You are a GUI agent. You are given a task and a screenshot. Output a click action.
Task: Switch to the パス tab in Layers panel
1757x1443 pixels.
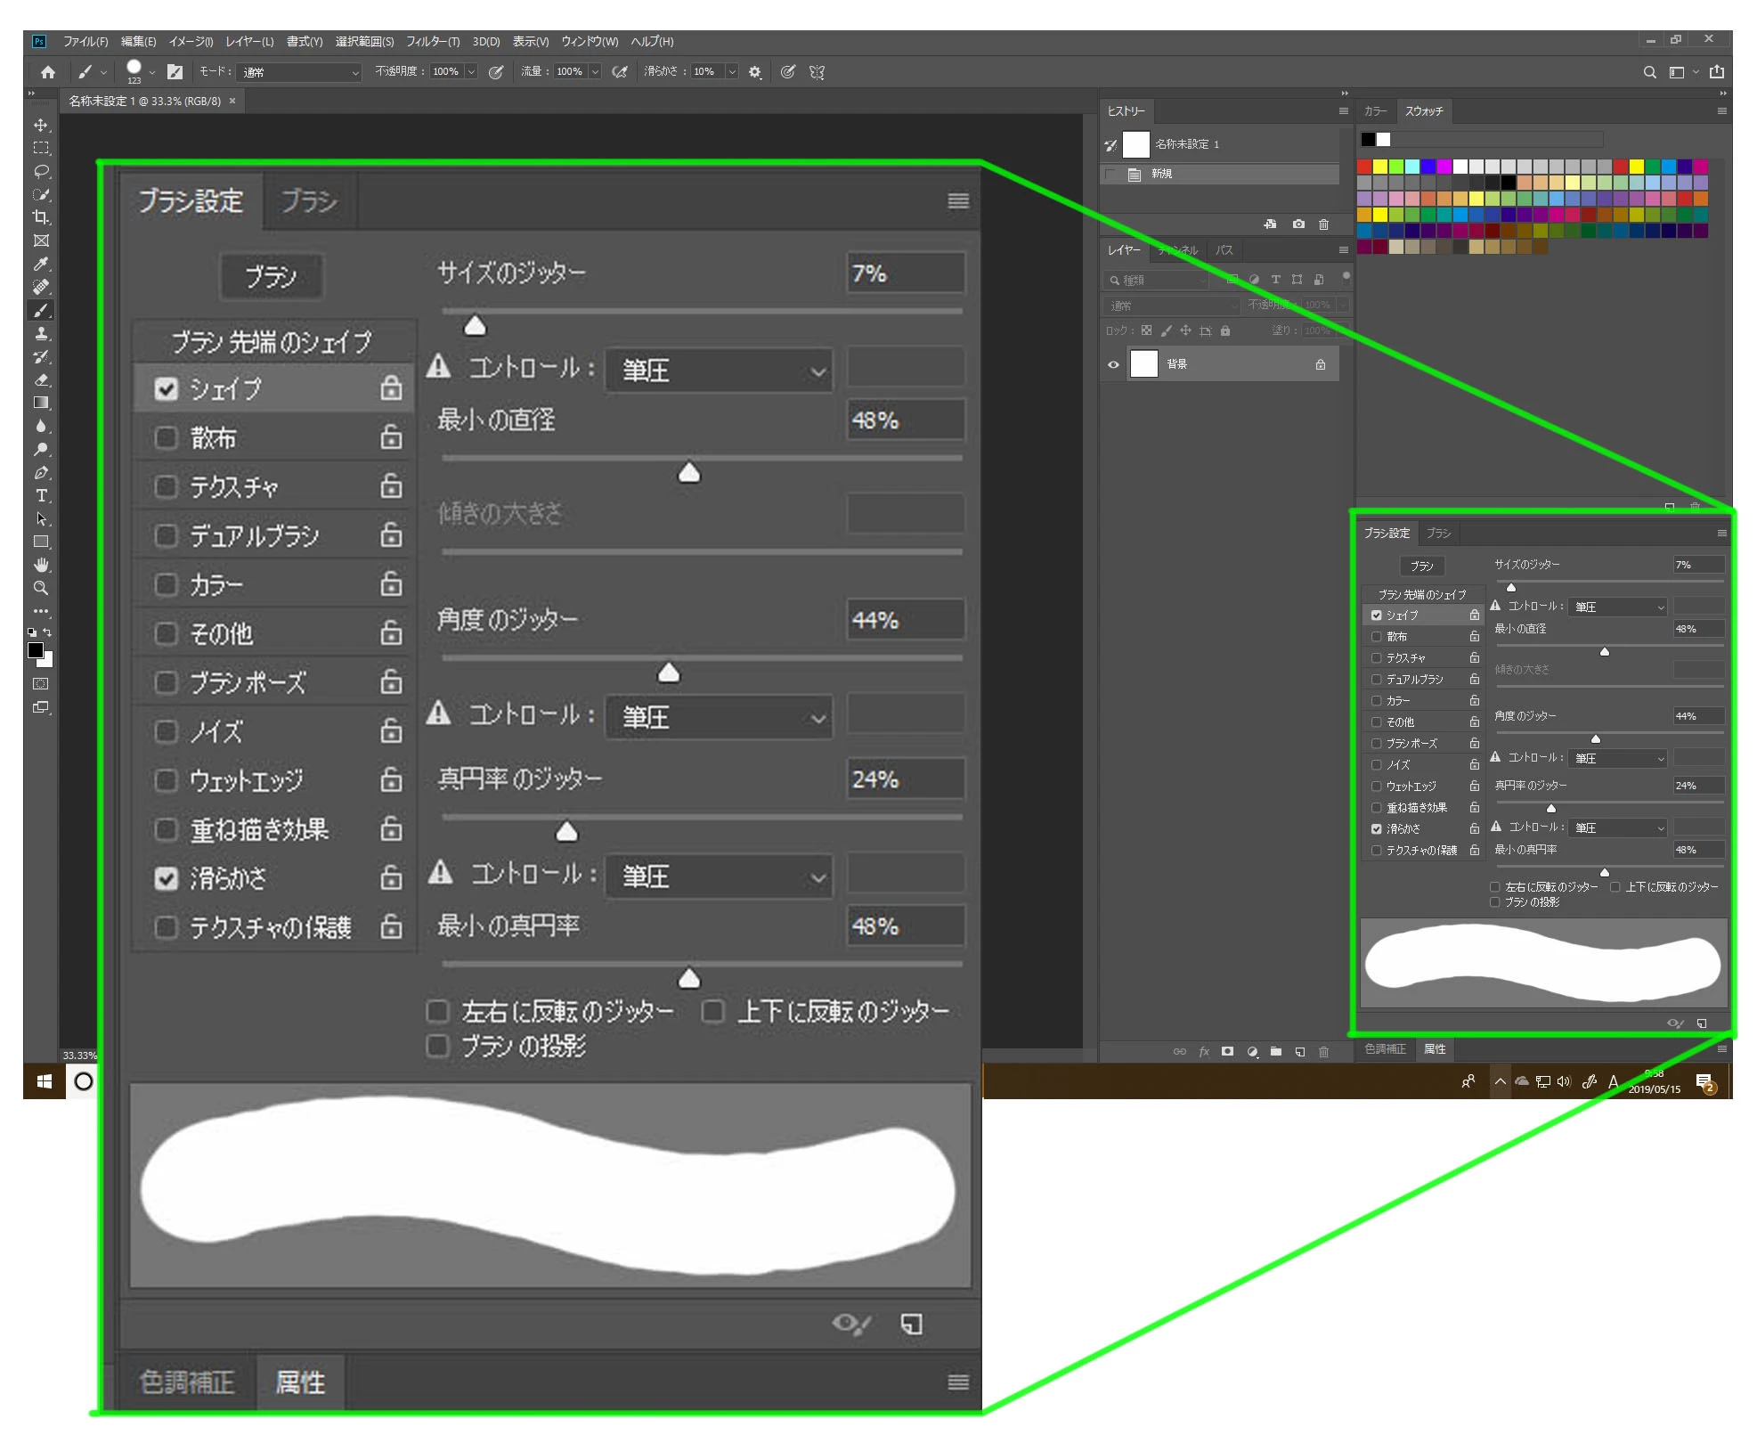pyautogui.click(x=1224, y=250)
